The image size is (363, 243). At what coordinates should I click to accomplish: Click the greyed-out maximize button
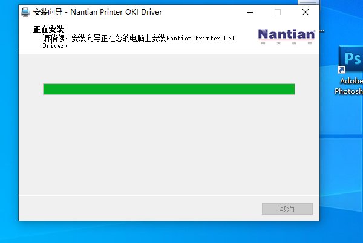click(278, 12)
